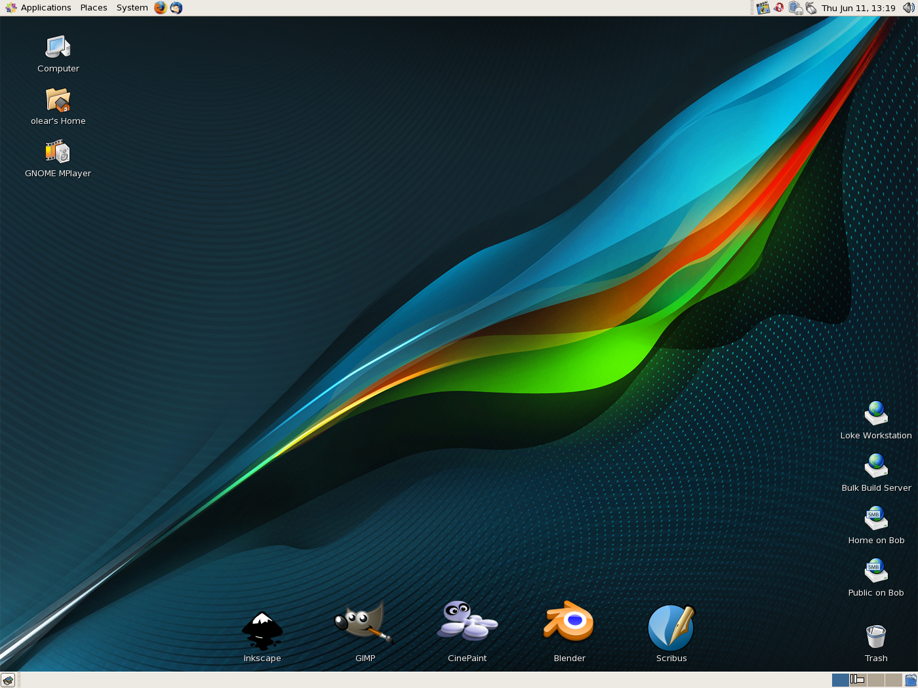Select the Home on Bob SMB share

click(x=876, y=519)
